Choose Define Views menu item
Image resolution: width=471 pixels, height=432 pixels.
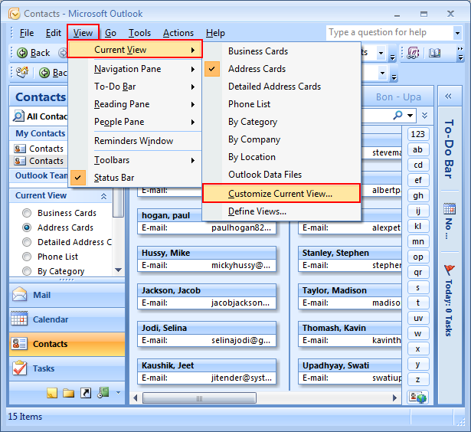coord(282,211)
